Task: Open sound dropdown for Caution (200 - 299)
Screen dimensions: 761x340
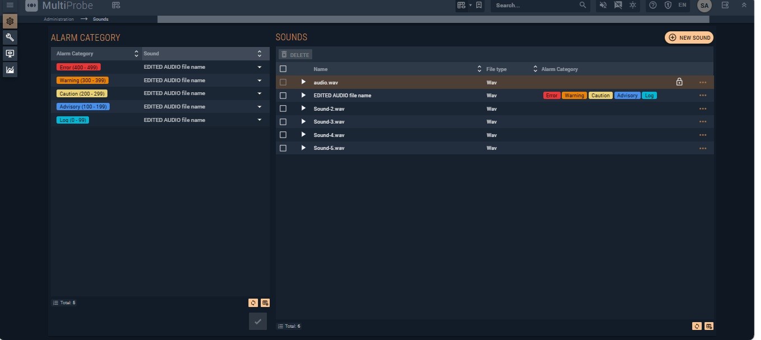Action: [x=259, y=93]
